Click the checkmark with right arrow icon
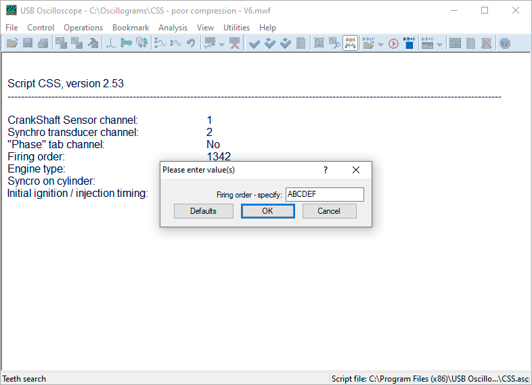 tap(286, 43)
